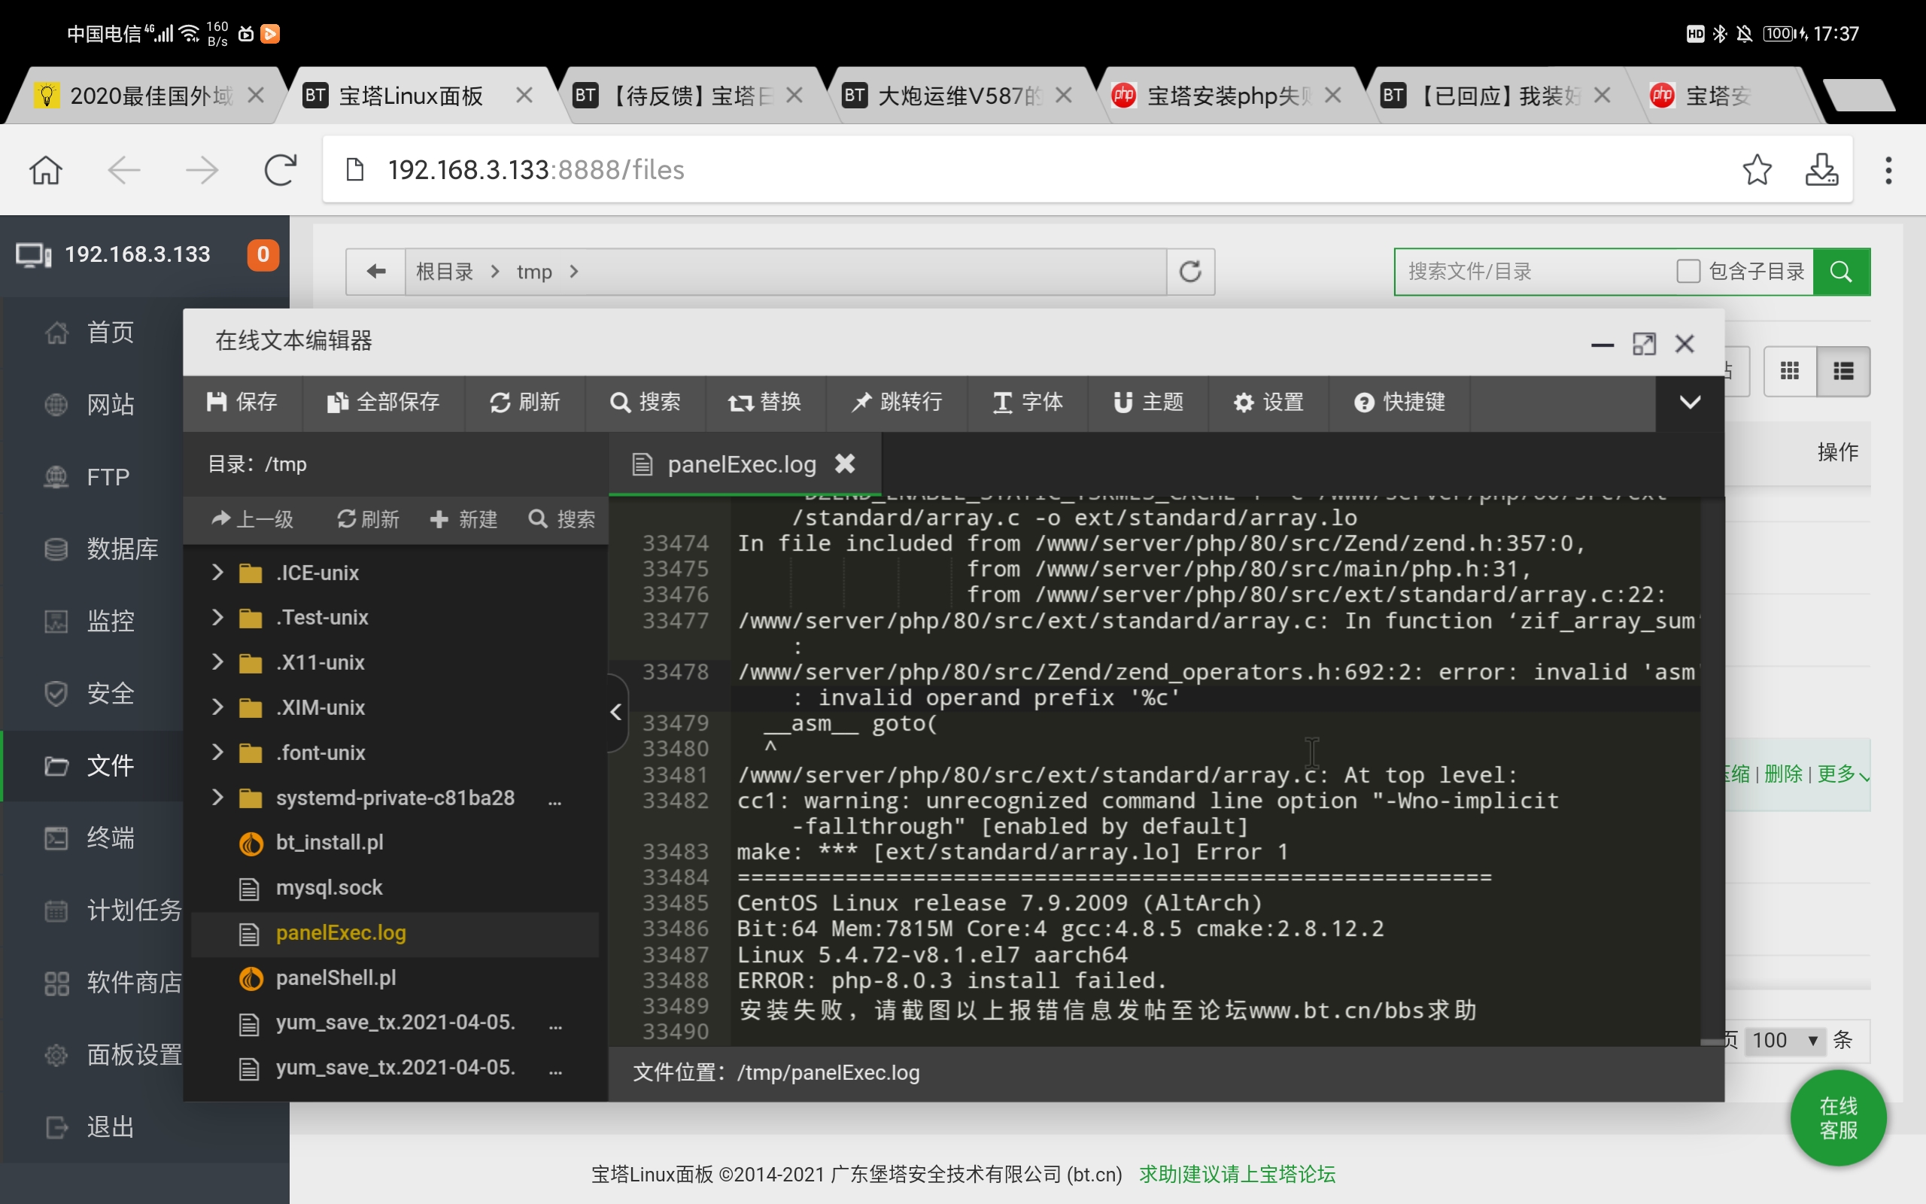Close the panelExec.log editor tab
The height and width of the screenshot is (1204, 1926).
tap(844, 464)
